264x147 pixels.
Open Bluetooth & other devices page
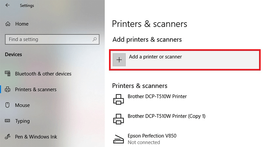coord(43,74)
